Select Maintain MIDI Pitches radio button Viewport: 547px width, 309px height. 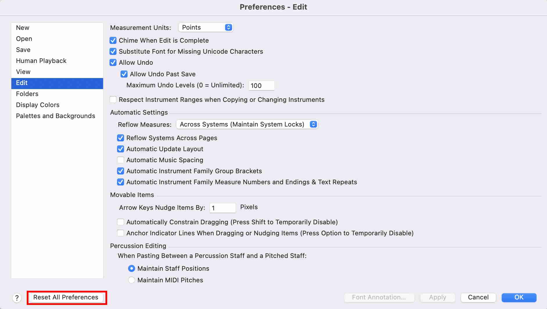pos(132,280)
